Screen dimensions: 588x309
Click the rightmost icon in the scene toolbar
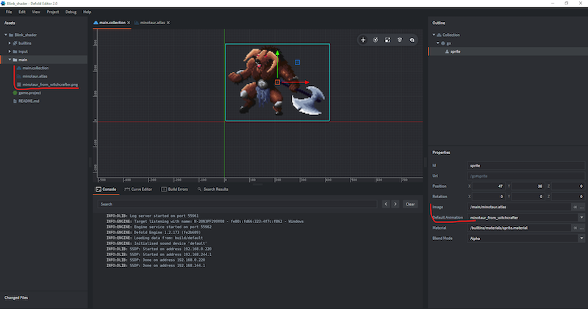pyautogui.click(x=412, y=40)
